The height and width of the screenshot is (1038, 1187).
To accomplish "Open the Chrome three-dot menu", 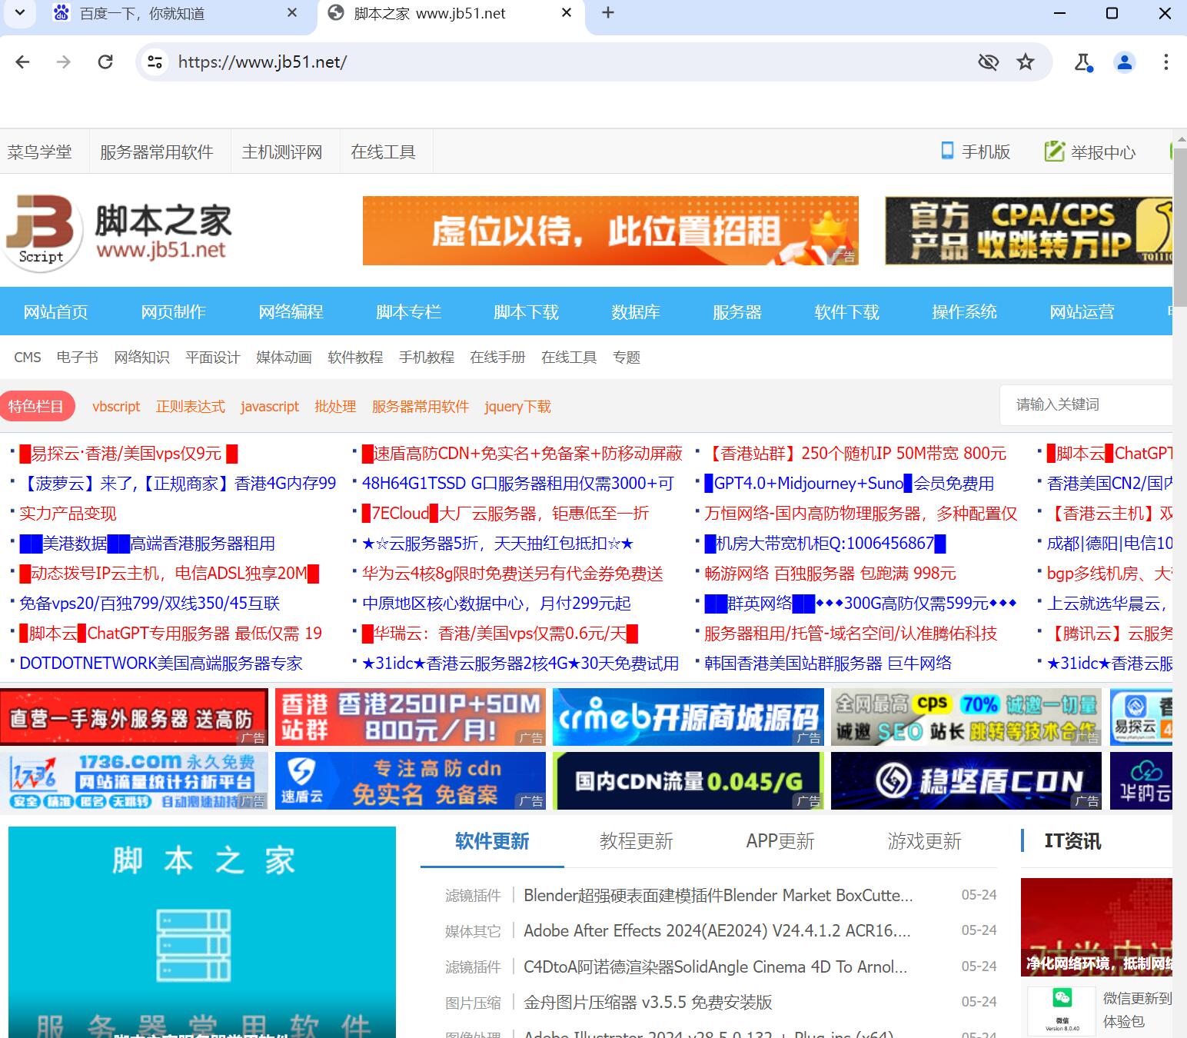I will 1167,62.
